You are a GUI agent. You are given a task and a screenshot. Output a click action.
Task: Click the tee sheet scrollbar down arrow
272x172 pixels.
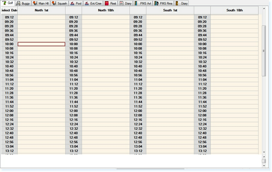(264, 152)
